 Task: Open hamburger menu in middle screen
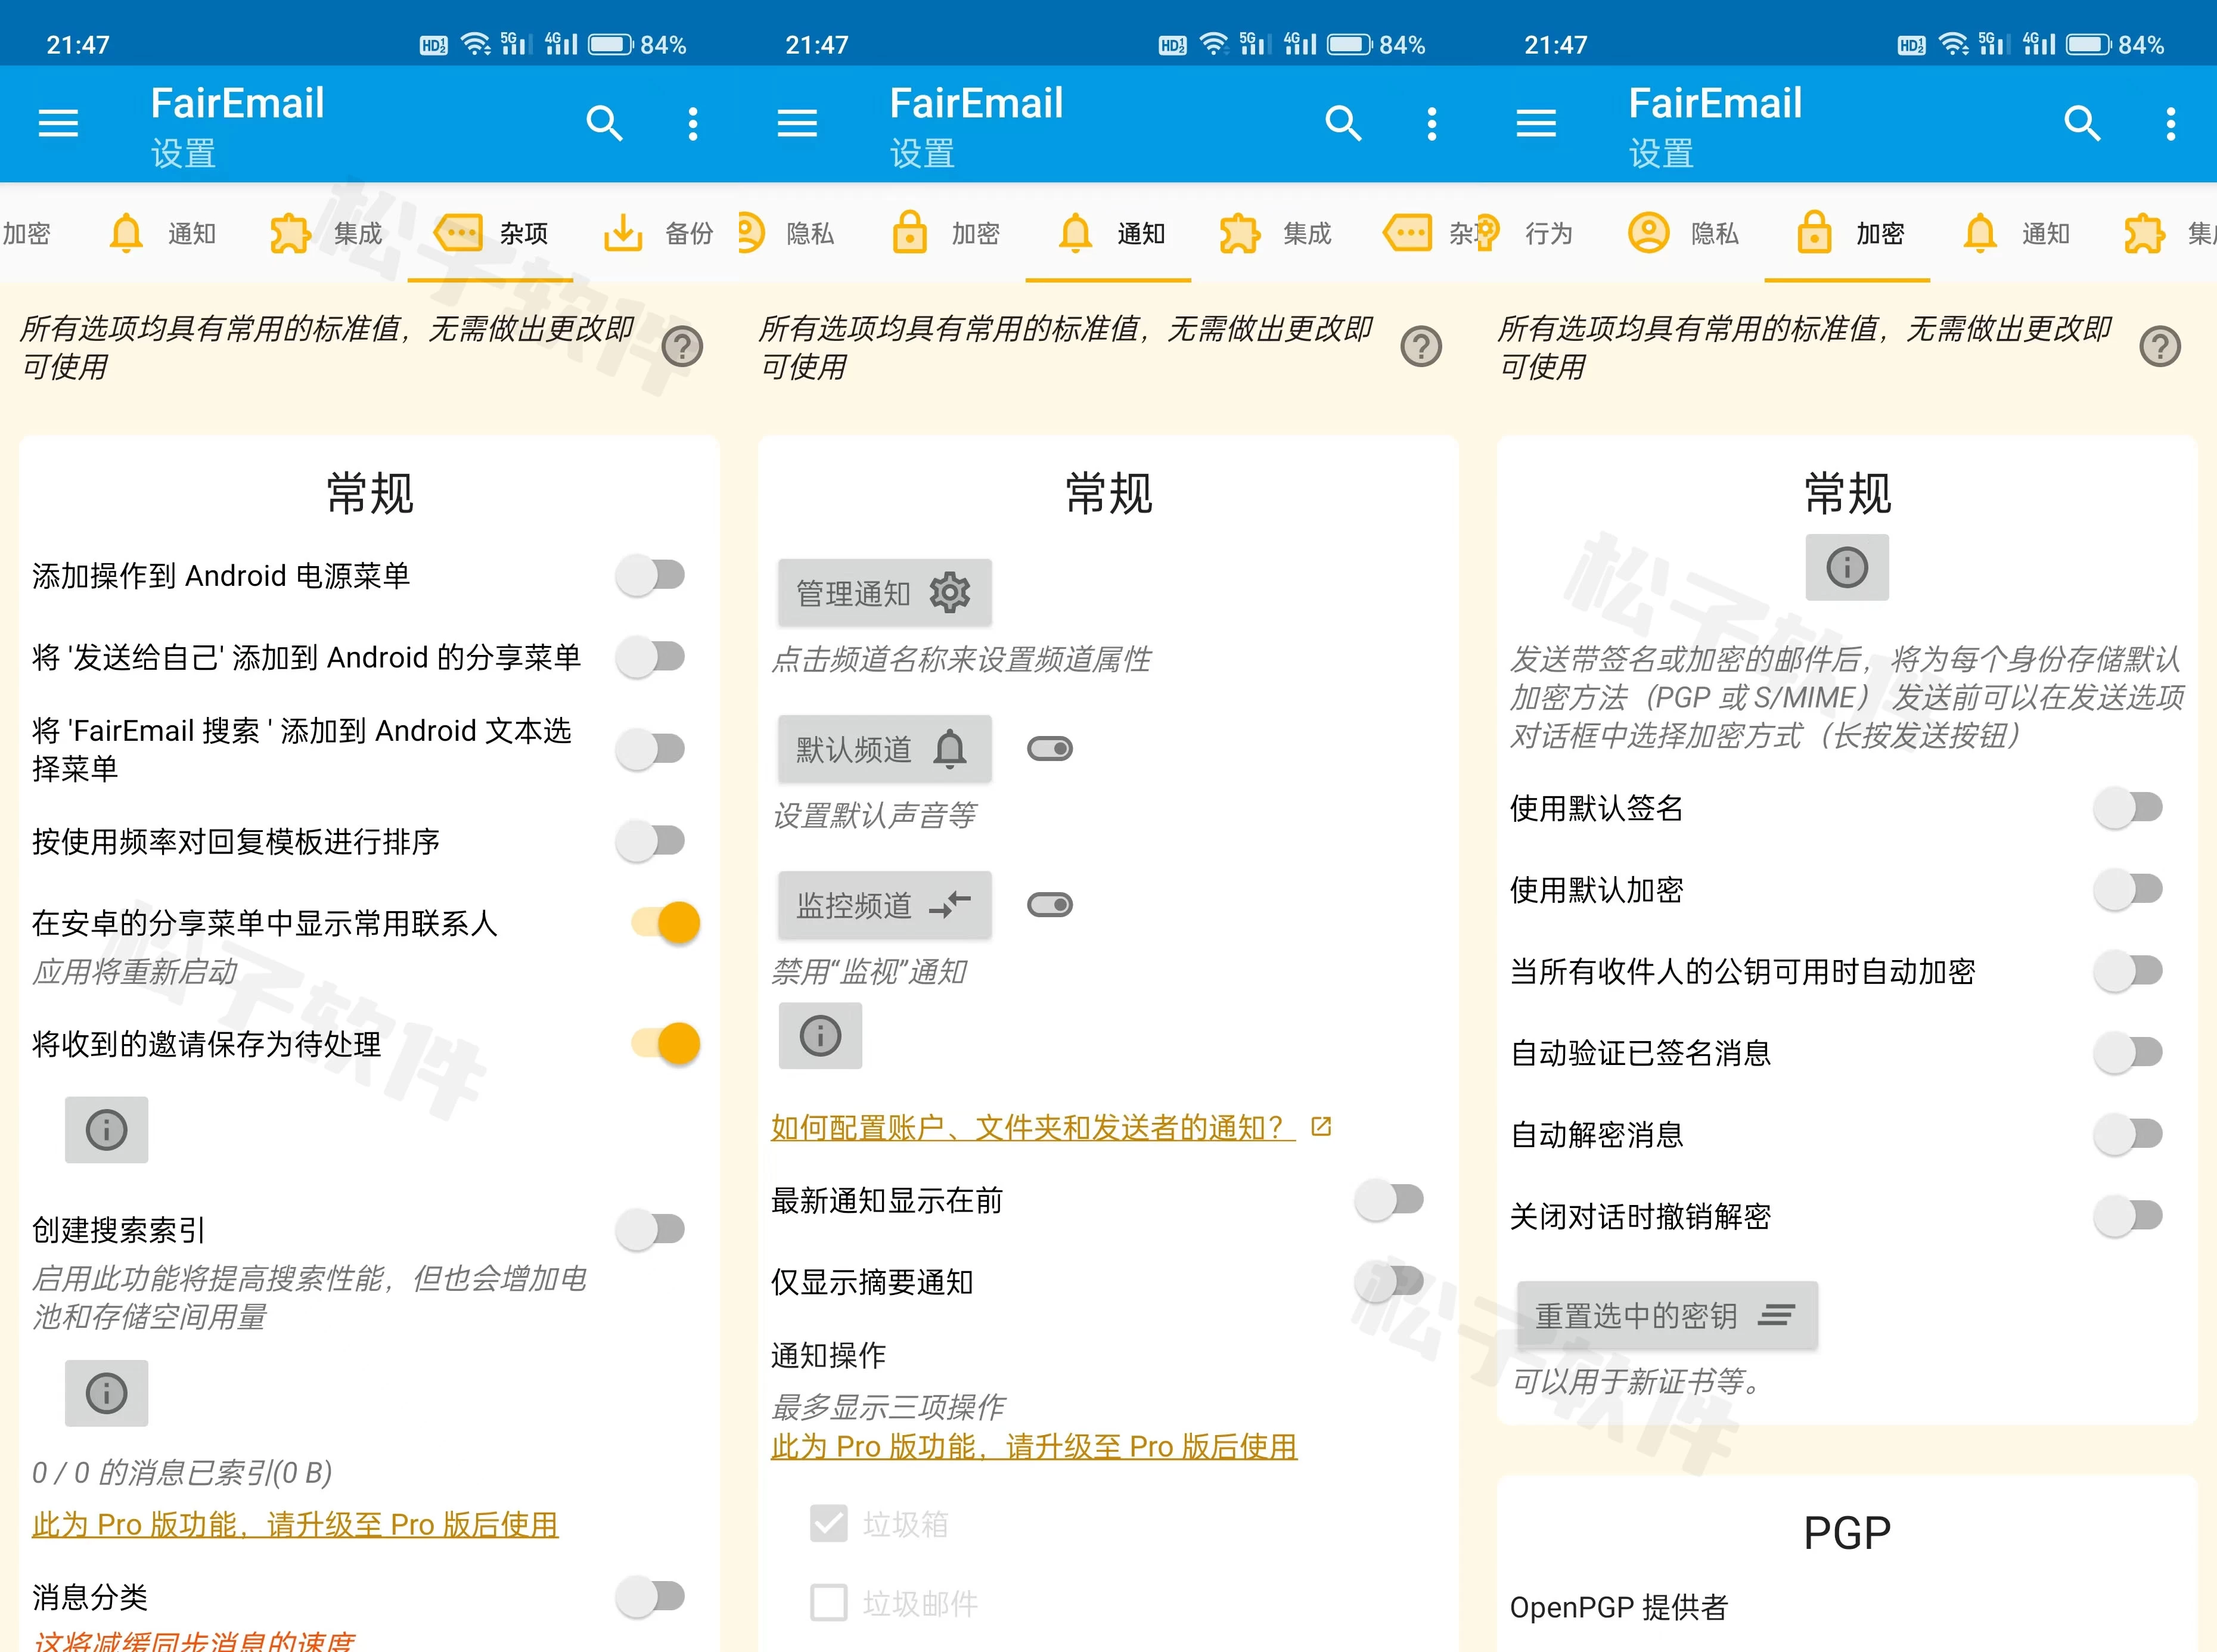[x=797, y=123]
